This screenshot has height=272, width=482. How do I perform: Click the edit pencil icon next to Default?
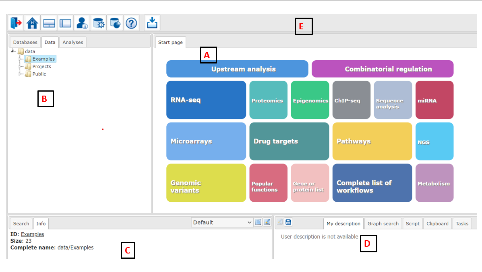tap(267, 222)
